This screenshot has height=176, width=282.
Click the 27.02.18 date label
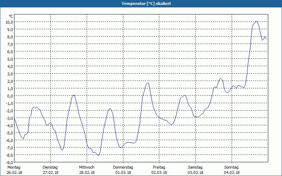[50, 173]
